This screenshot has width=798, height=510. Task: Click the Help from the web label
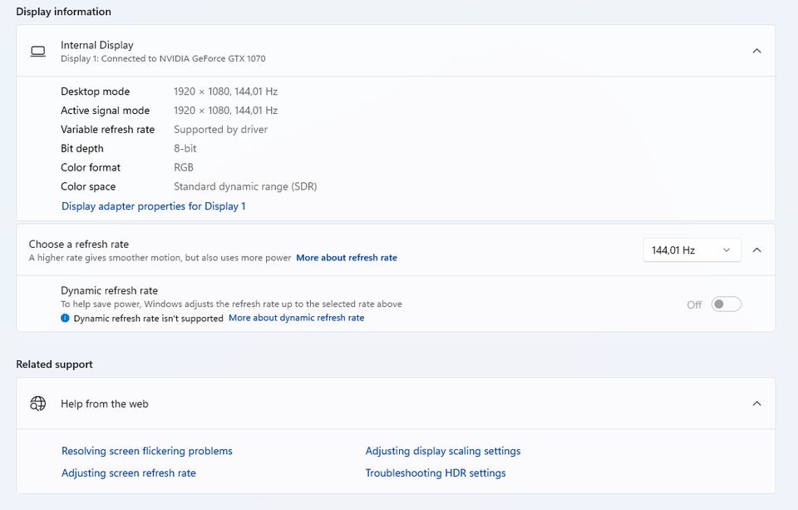click(x=105, y=404)
